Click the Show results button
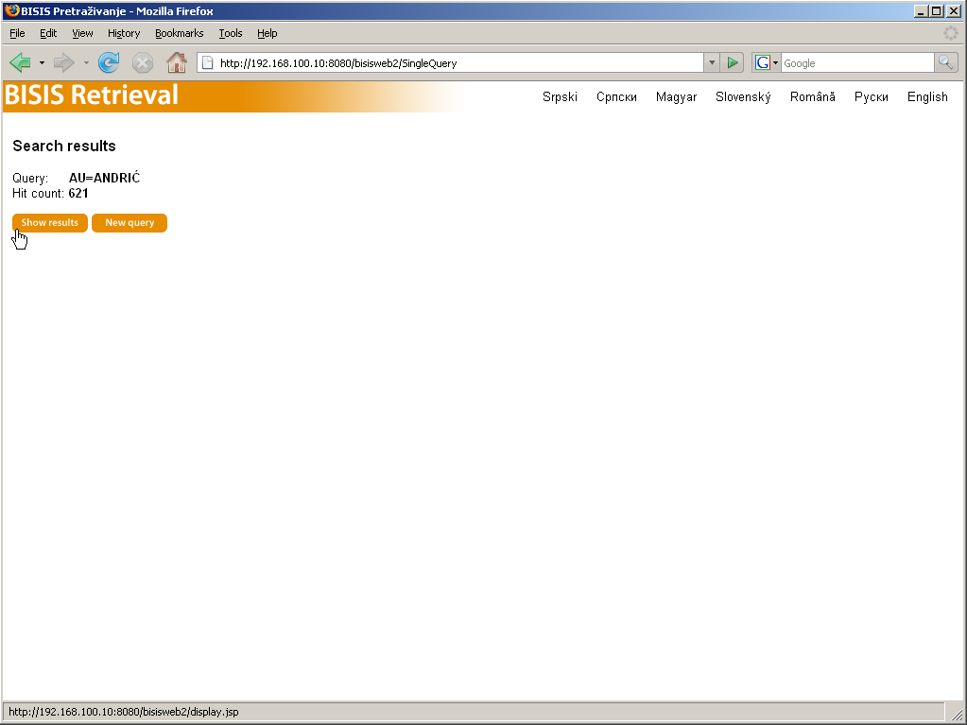Image resolution: width=967 pixels, height=725 pixels. click(50, 223)
